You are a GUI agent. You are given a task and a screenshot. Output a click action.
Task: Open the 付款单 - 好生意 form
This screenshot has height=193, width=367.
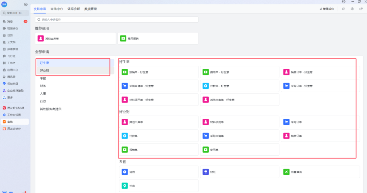[x=240, y=86]
